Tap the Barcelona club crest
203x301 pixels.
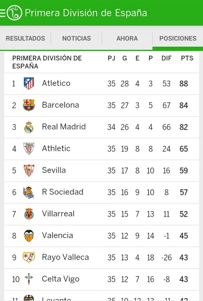pos(29,105)
